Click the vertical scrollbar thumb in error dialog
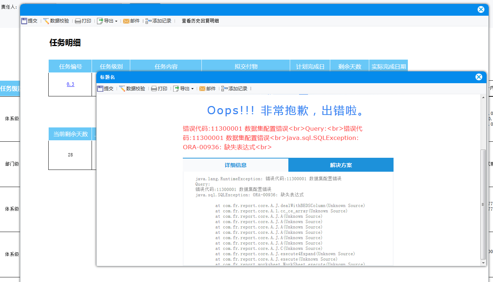The image size is (493, 282). tap(483, 203)
